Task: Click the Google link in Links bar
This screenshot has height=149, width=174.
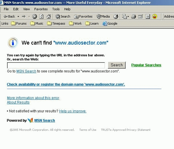Action: coord(110,23)
